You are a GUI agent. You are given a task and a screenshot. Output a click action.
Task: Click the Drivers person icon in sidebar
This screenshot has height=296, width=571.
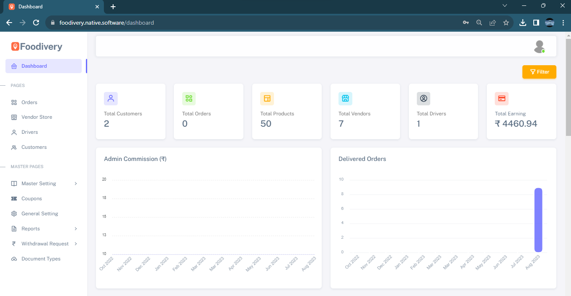[x=14, y=132]
